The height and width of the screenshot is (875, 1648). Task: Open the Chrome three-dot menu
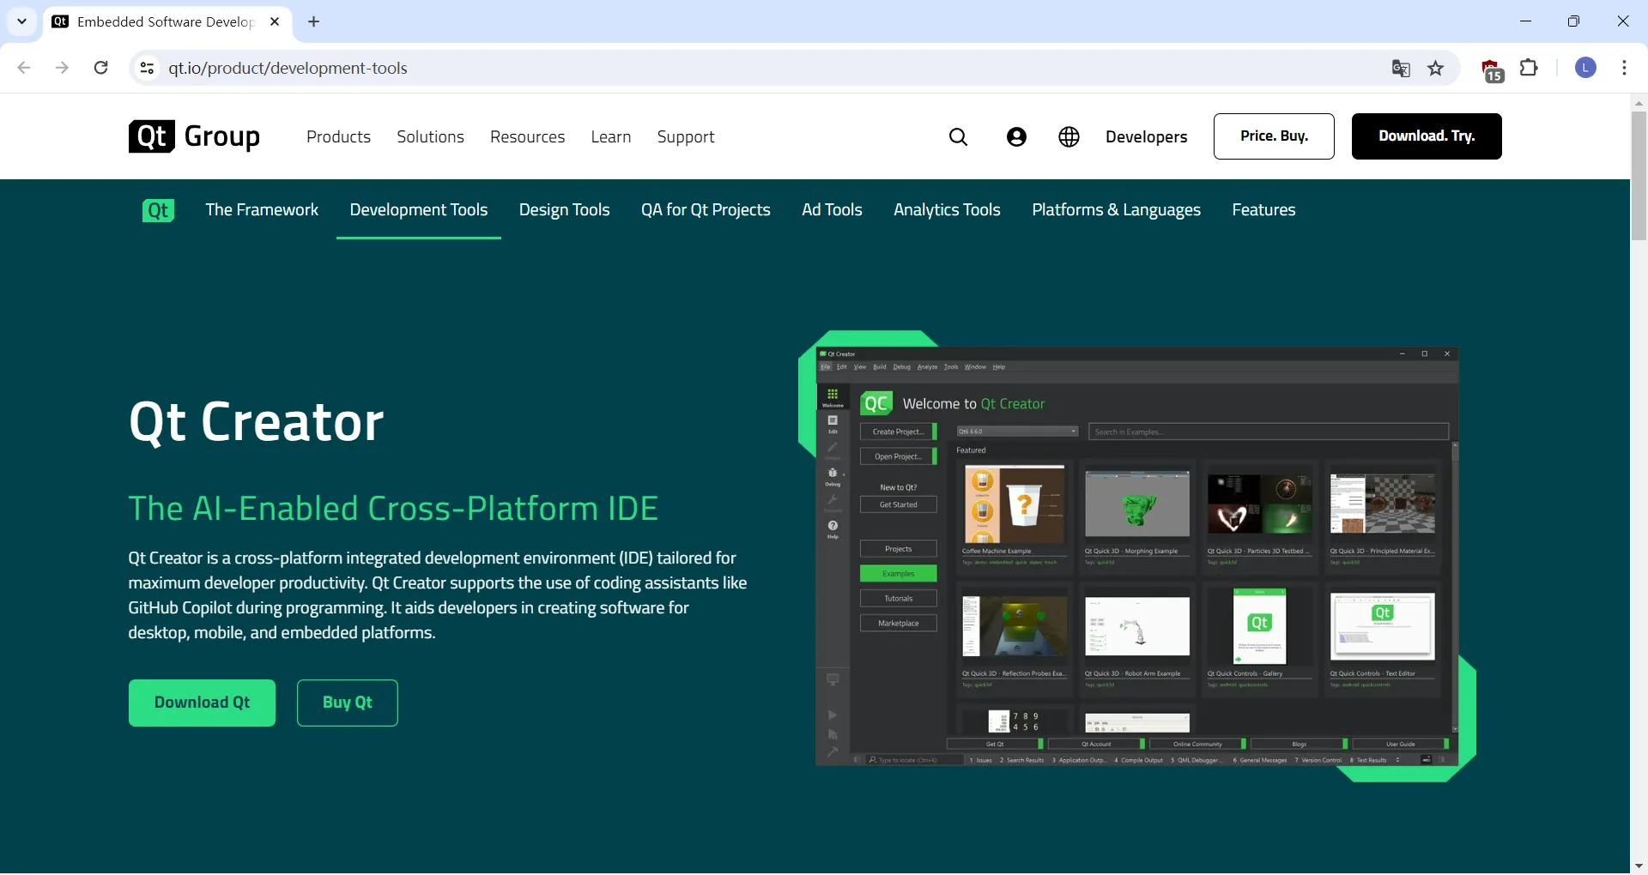pos(1624,68)
